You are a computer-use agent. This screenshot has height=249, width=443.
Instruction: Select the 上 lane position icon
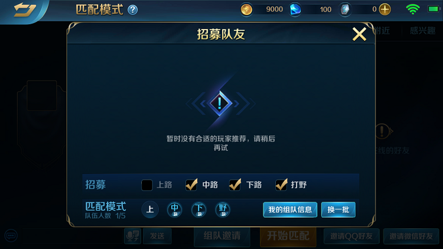(150, 210)
